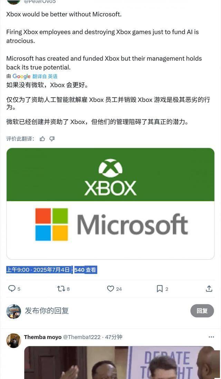Screen dimensions: 221x379
Task: Open the share upload icon
Action: [x=209, y=288]
